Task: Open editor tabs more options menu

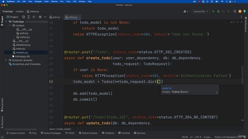Action: pyautogui.click(x=241, y=17)
